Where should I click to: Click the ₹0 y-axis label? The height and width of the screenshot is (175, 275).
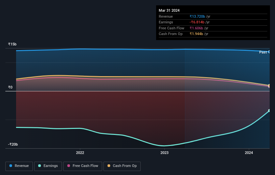coord(10,87)
